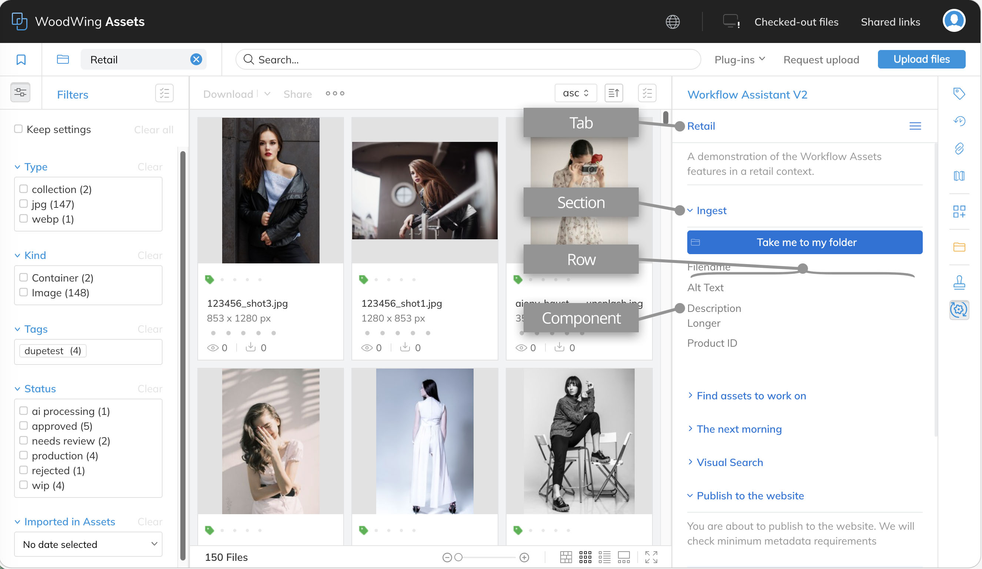
Task: Check the wip (4) status filter
Action: [23, 485]
